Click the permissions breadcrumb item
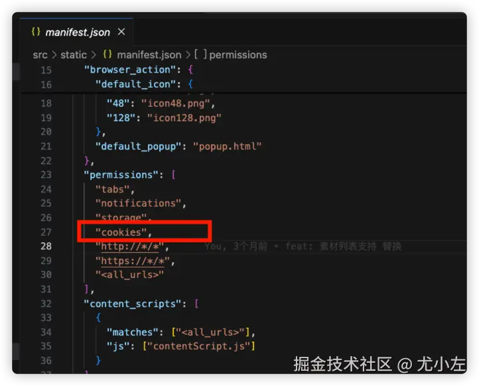 [238, 55]
